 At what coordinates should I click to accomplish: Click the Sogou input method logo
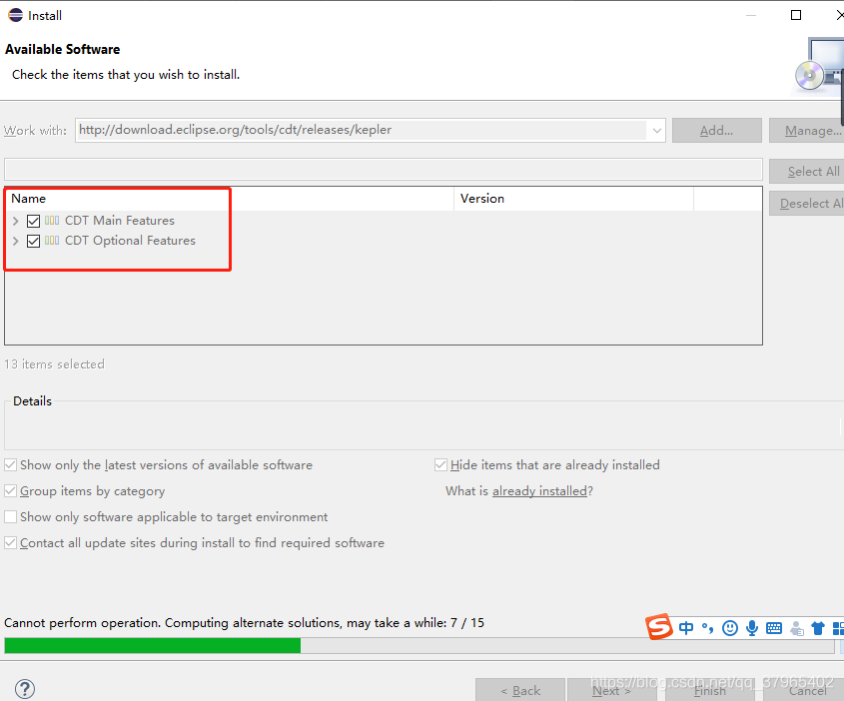[659, 627]
